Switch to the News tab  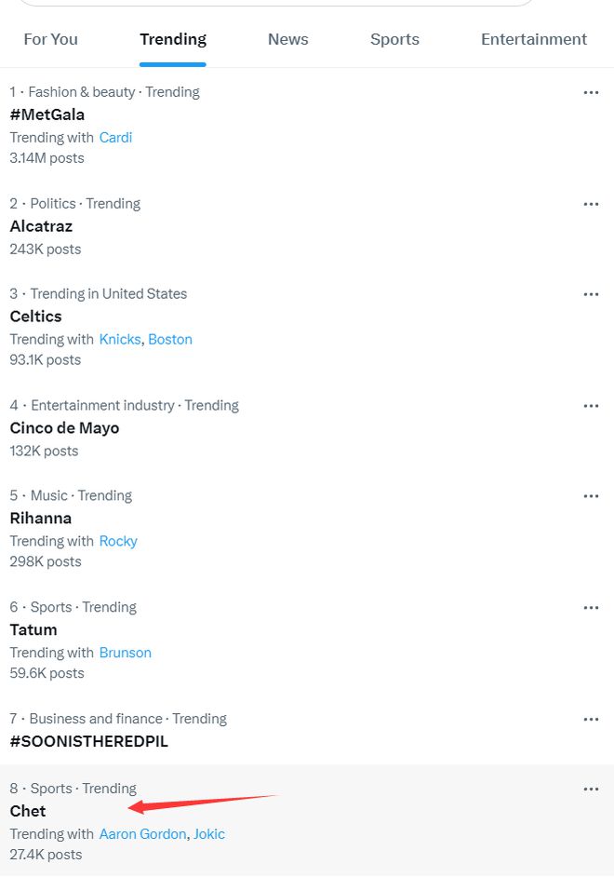[287, 39]
